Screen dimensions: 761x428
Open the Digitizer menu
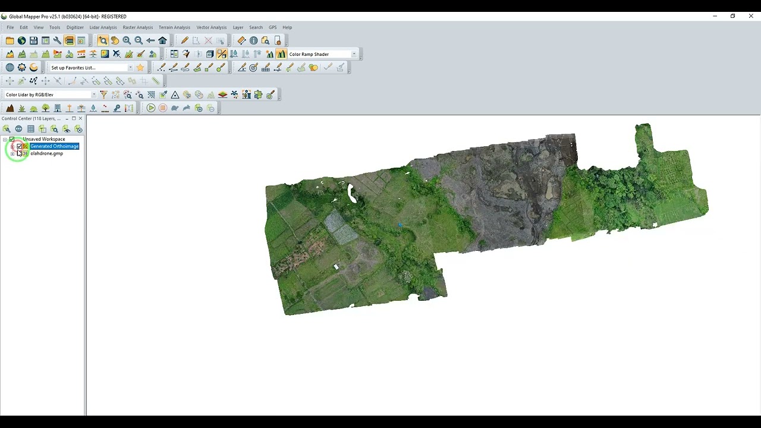click(x=75, y=27)
